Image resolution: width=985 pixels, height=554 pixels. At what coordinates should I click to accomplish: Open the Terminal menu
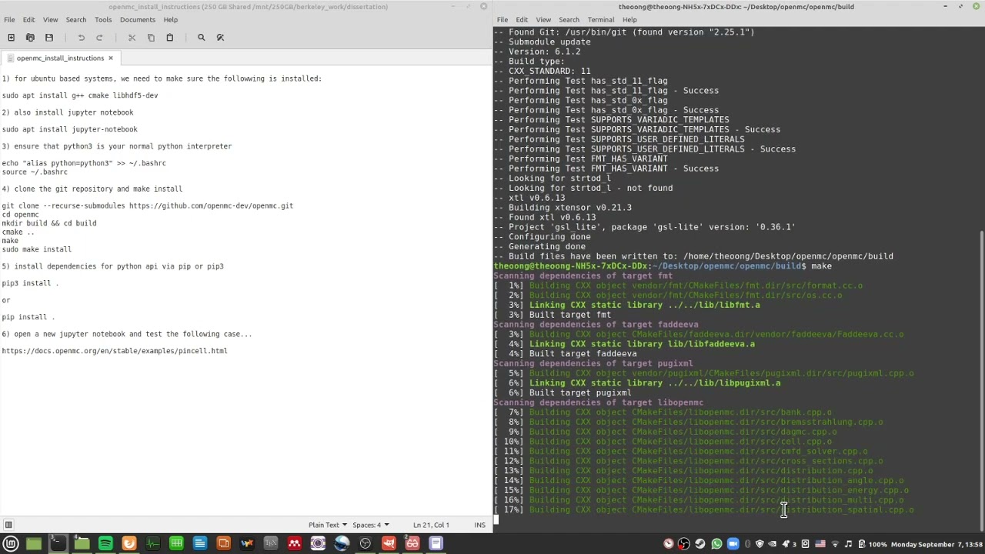click(x=601, y=19)
